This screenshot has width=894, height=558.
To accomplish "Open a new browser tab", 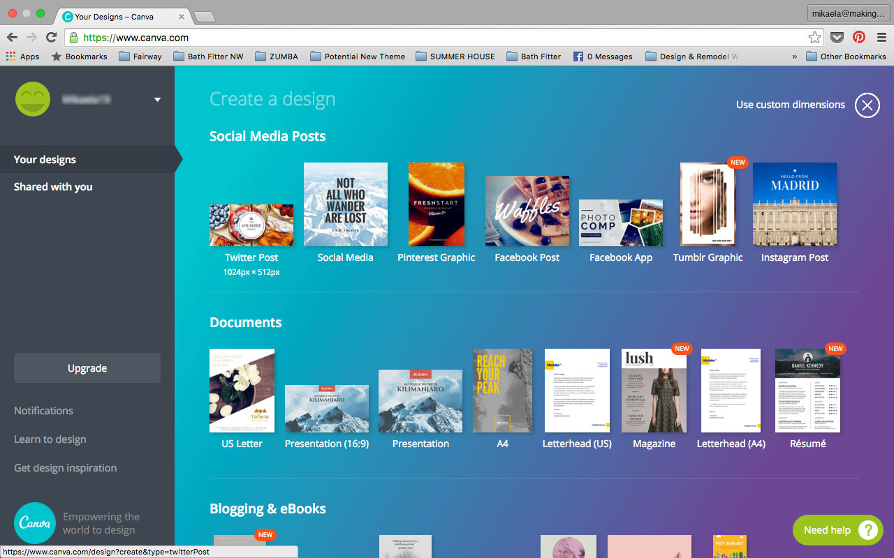I will [x=204, y=17].
